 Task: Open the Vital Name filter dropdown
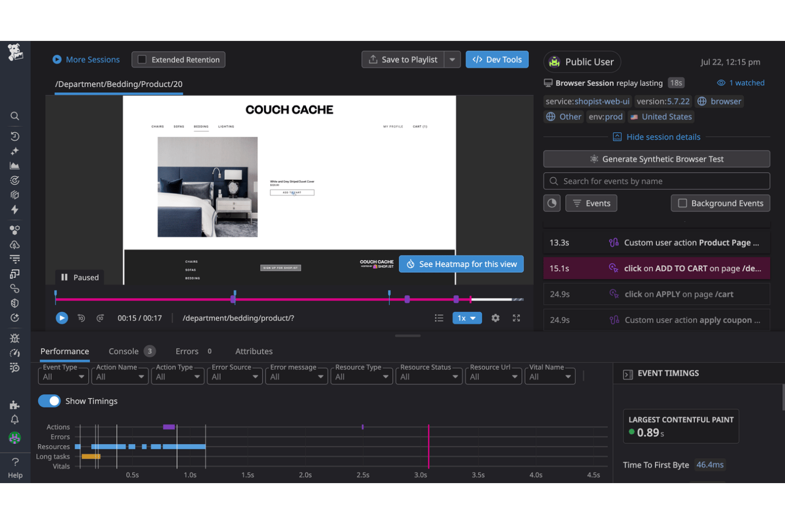[550, 376]
